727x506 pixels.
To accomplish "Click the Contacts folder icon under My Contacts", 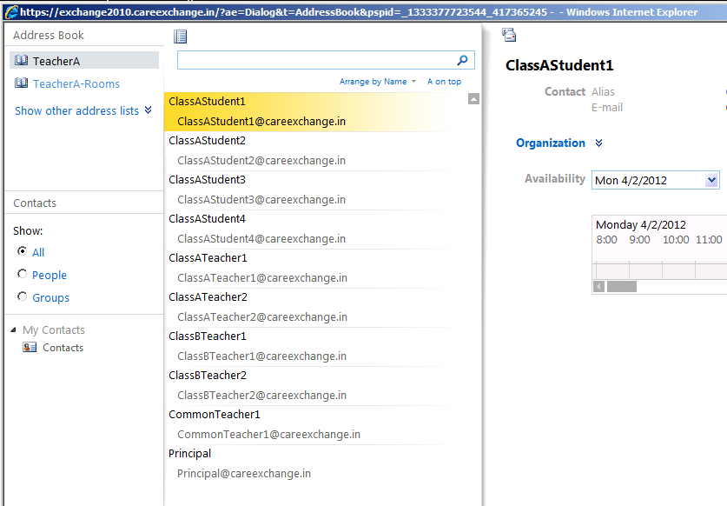I will (x=30, y=347).
